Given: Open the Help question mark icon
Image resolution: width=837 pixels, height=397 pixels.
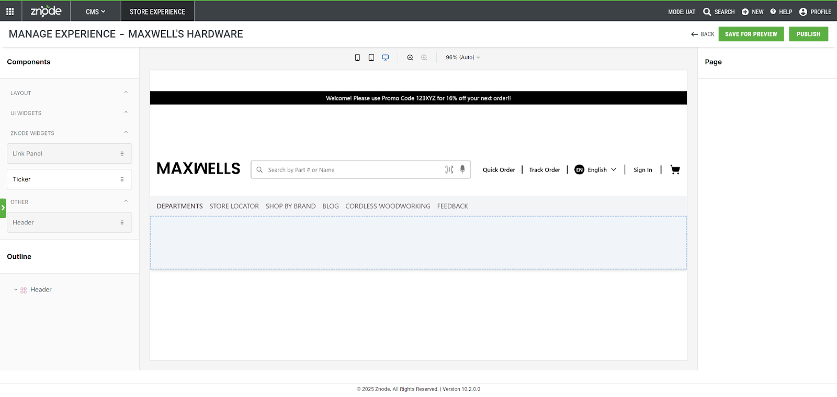Looking at the screenshot, I should point(773,12).
